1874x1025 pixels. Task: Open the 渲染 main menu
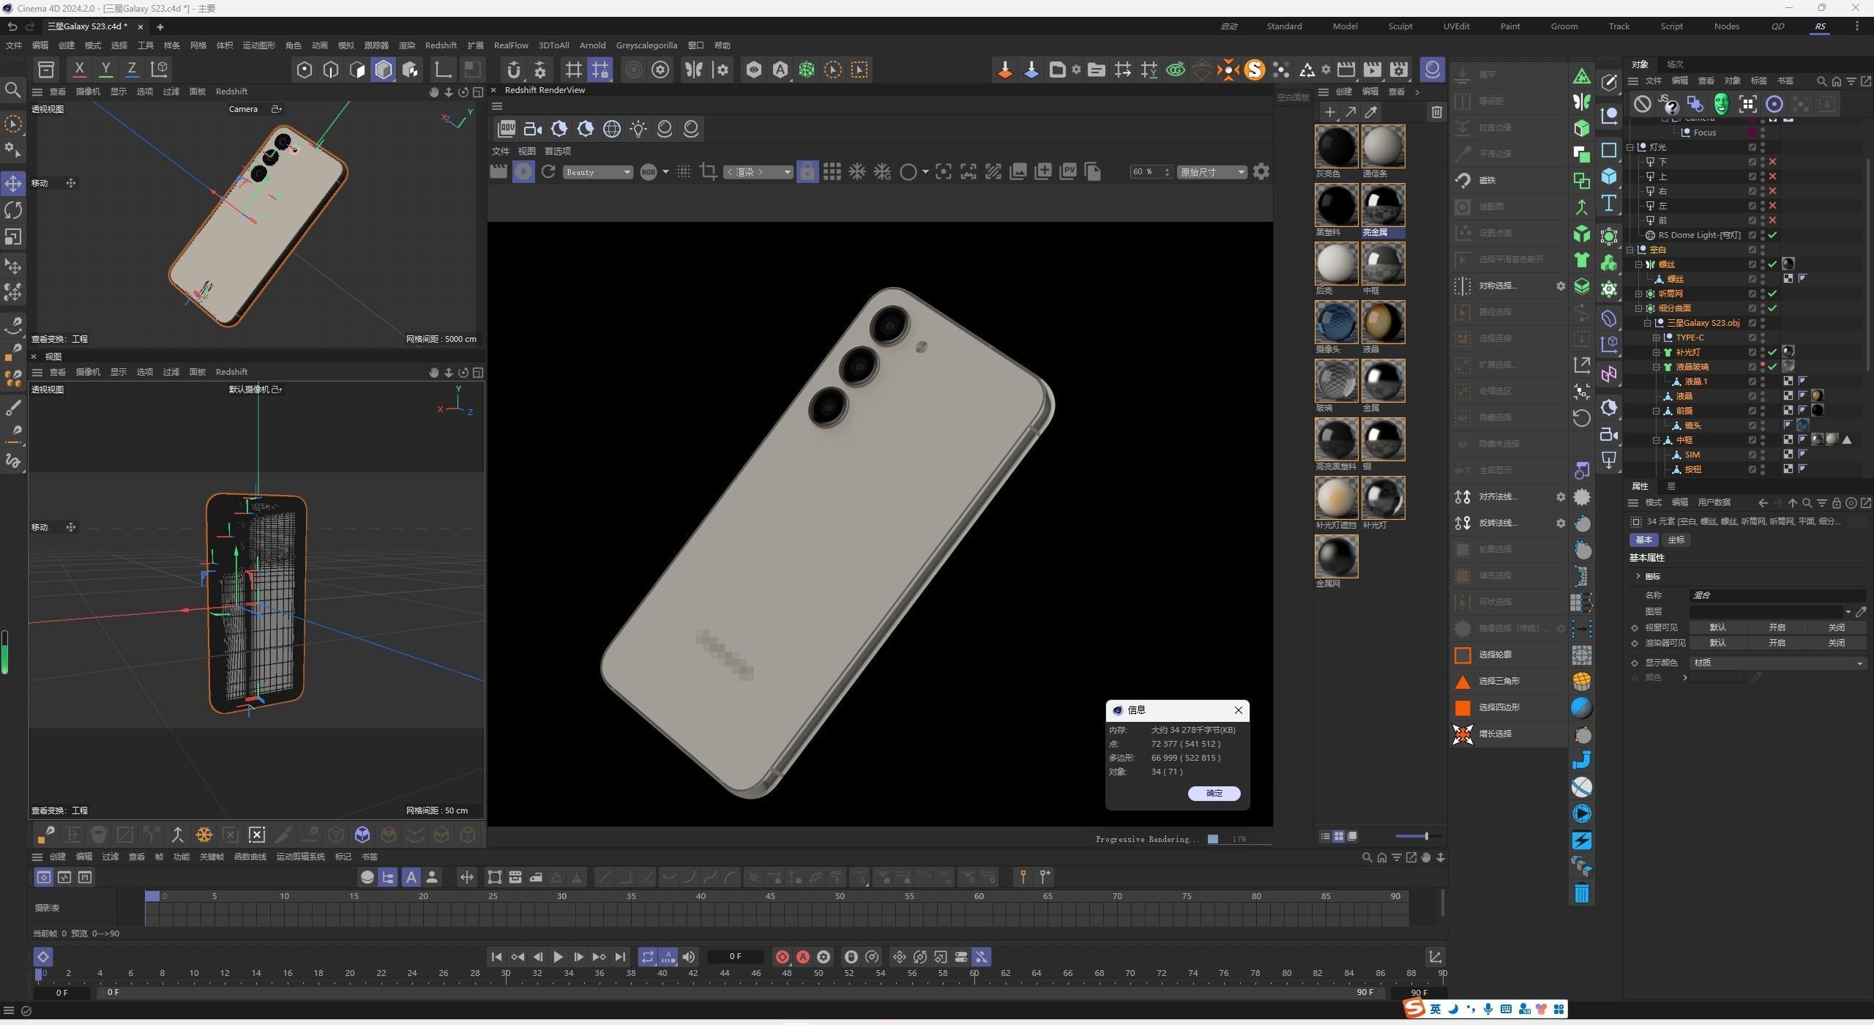(x=407, y=45)
